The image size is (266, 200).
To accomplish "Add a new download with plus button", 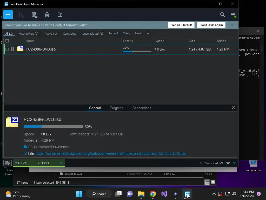I will point(8,15).
